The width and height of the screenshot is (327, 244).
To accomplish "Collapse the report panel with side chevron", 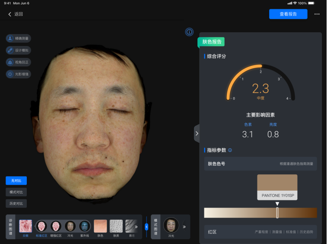I will click(197, 133).
